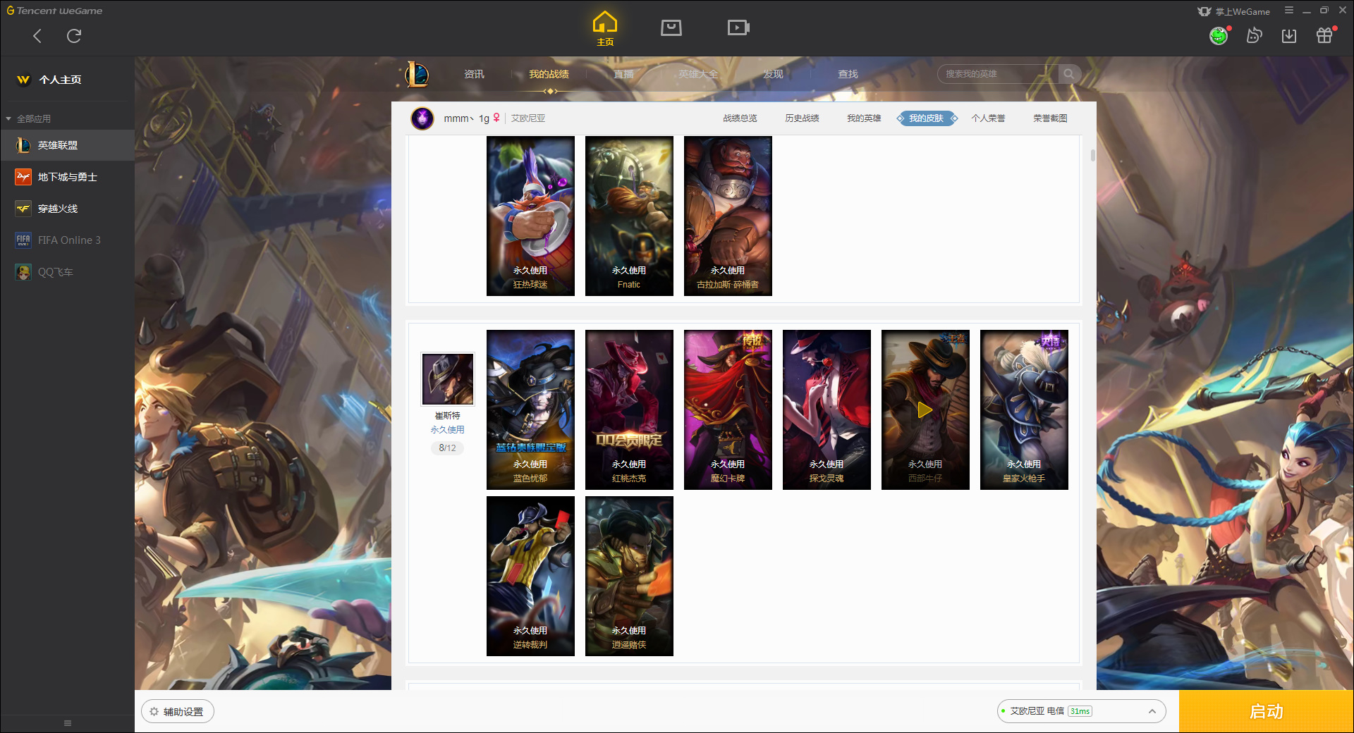This screenshot has height=733, width=1354.
Task: Click the 启动 launch button
Action: point(1266,711)
